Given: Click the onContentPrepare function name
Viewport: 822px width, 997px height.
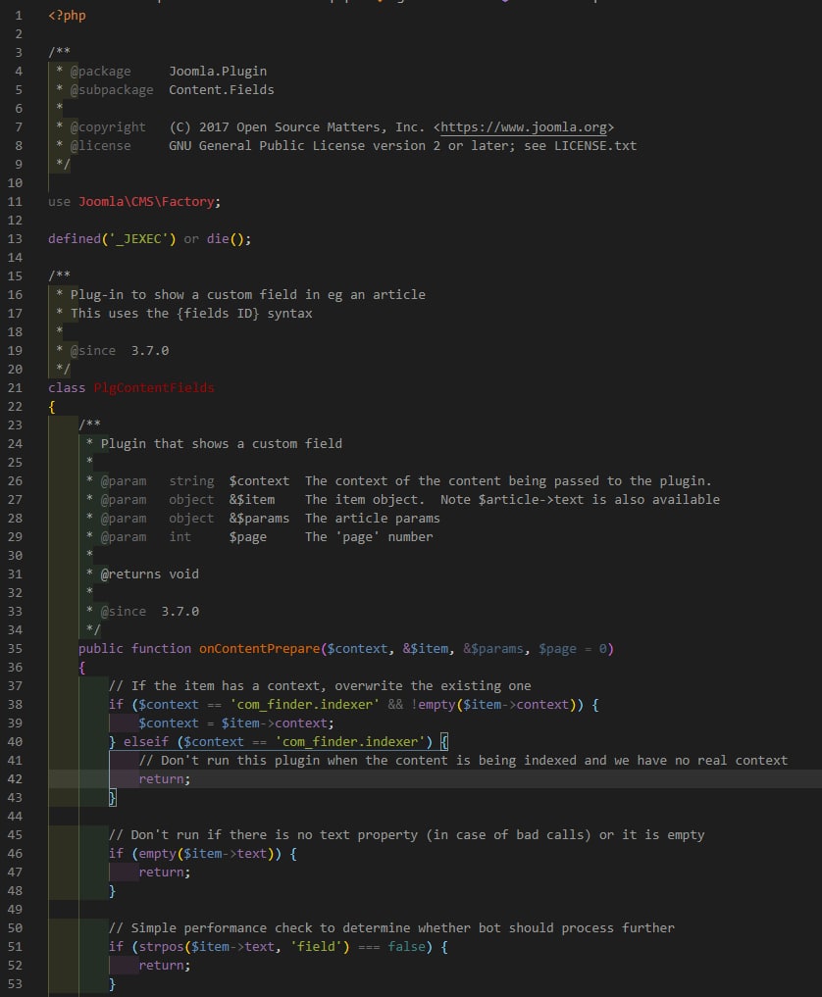Looking at the screenshot, I should (x=260, y=649).
